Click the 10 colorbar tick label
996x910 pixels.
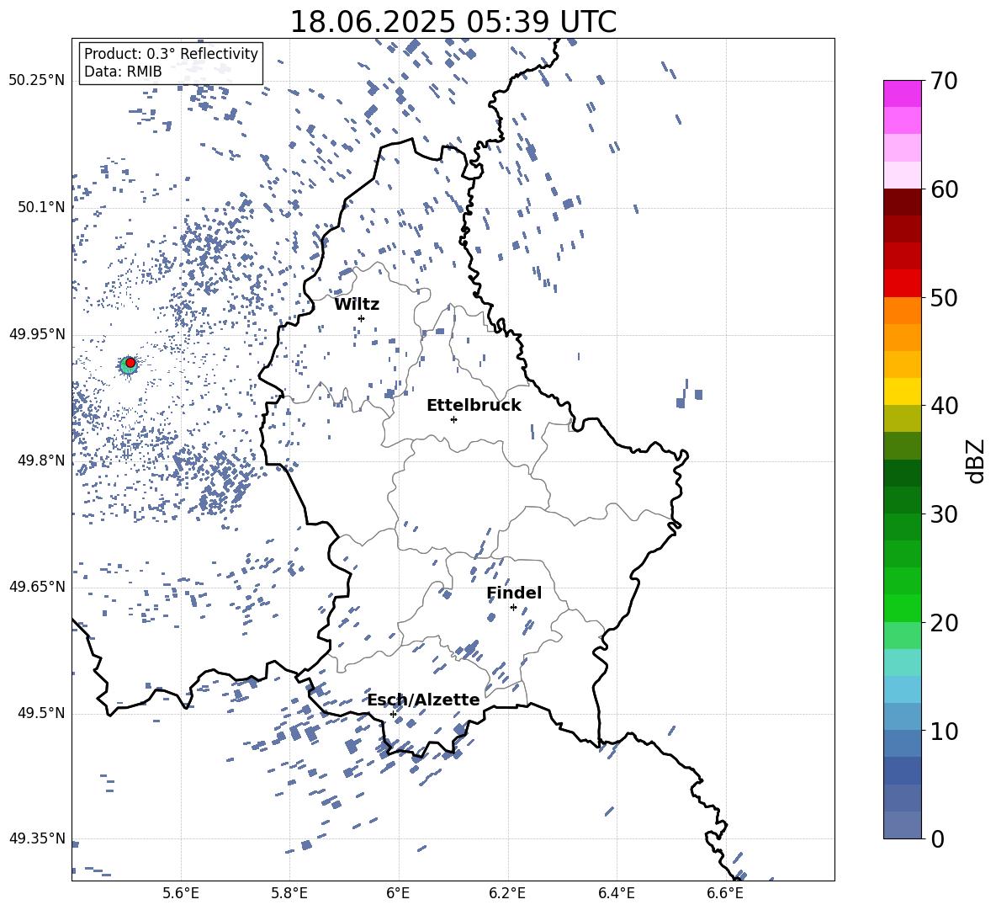pos(944,732)
